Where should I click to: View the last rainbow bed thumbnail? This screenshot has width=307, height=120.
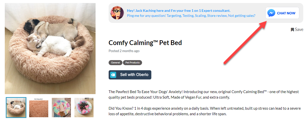(x=84, y=108)
